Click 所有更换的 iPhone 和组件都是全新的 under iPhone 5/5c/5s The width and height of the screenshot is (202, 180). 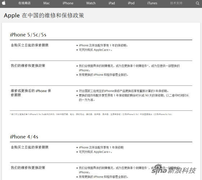(104, 75)
